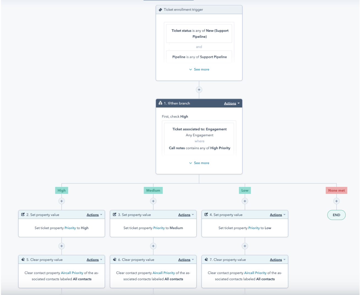Click Aircall Priority link in step 5
The width and height of the screenshot is (360, 295).
pyautogui.click(x=72, y=273)
